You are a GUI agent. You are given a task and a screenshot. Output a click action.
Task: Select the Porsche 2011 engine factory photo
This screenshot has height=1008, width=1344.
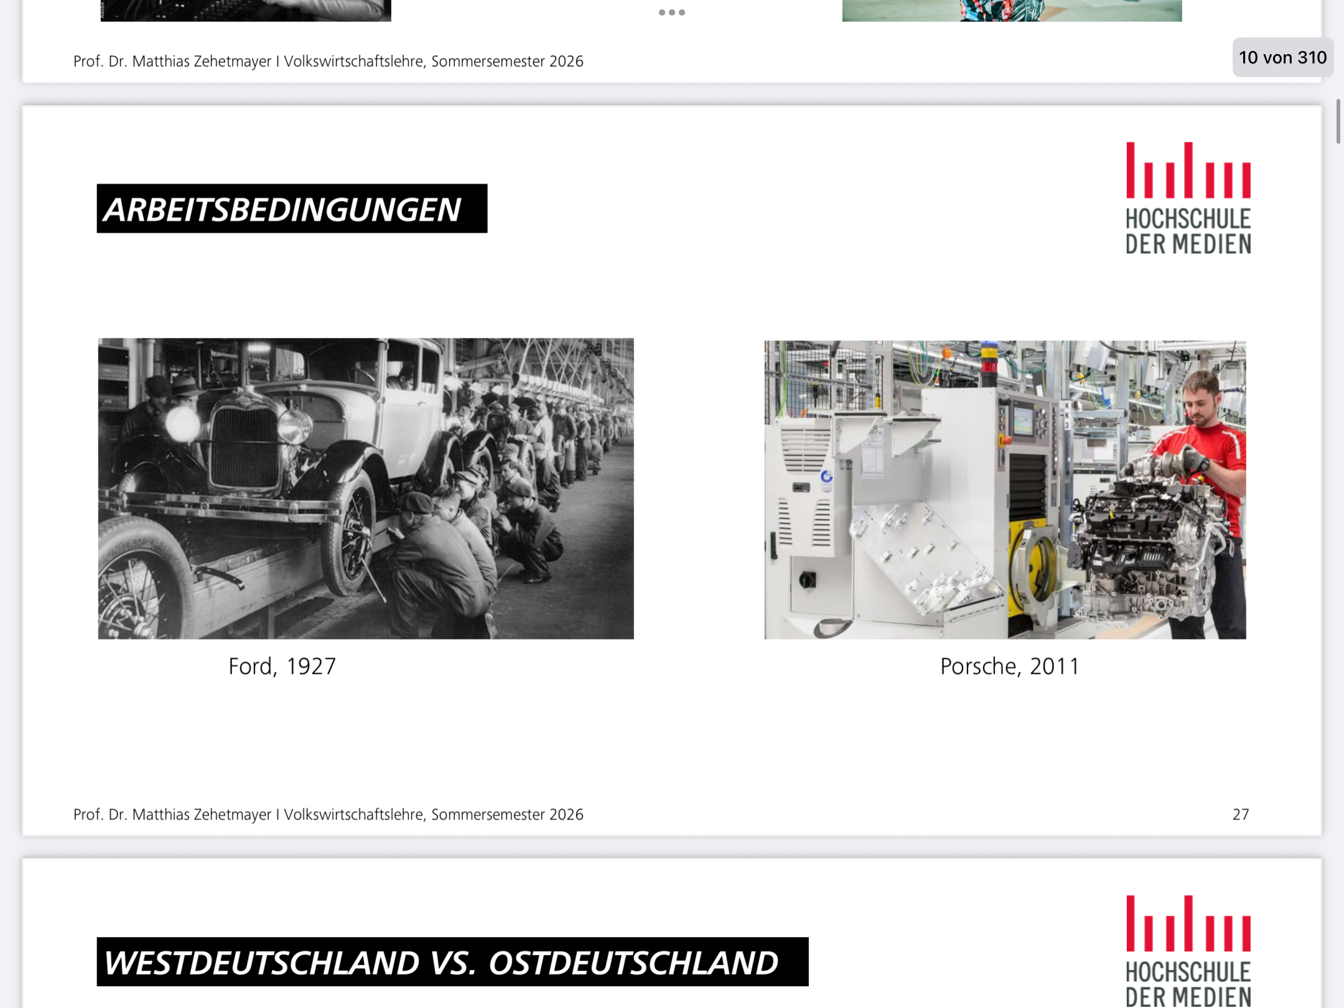1005,490
